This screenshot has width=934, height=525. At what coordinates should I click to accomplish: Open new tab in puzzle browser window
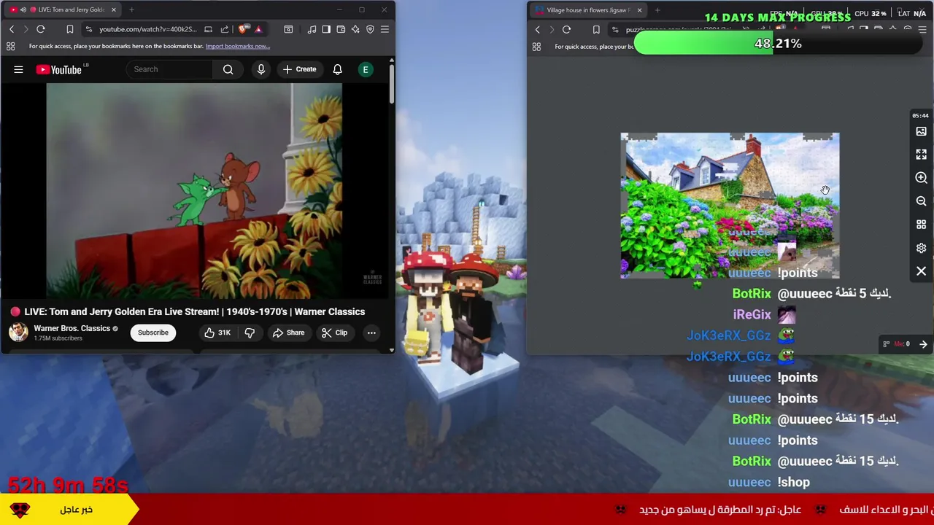[x=657, y=9]
